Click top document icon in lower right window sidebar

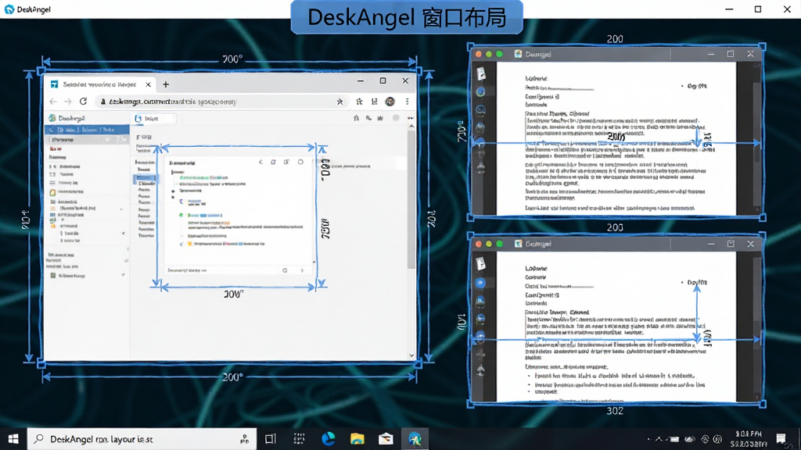point(481,264)
